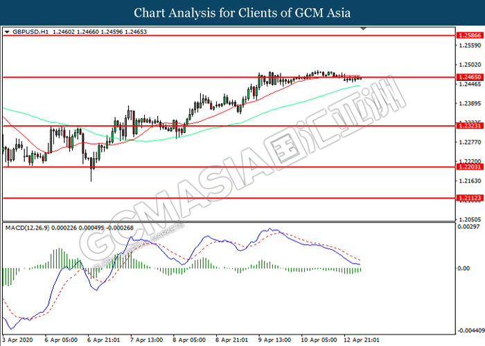Click the 1.25020 price axis value
This screenshot has width=485, height=346.
[470, 64]
